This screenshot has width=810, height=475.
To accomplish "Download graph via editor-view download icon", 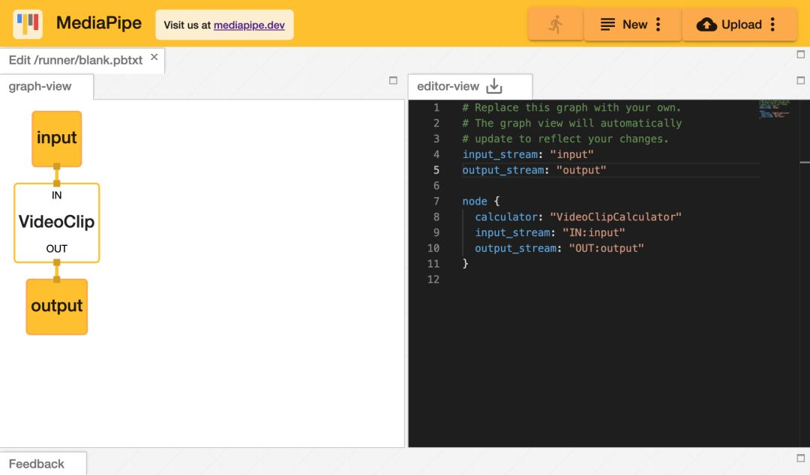I will [x=493, y=86].
